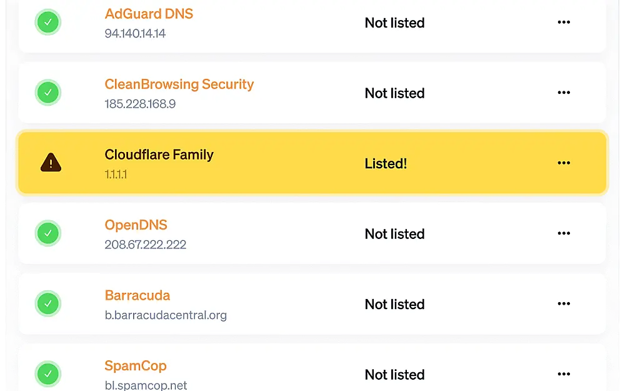This screenshot has height=391, width=625.
Task: Open the three-dot menu for Cloudflare Family
Action: coord(564,163)
